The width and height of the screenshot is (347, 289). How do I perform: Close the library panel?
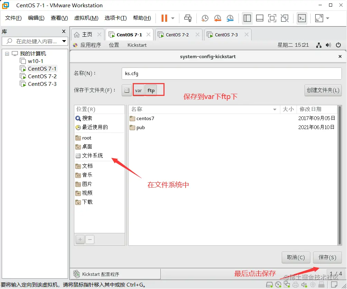(64, 31)
